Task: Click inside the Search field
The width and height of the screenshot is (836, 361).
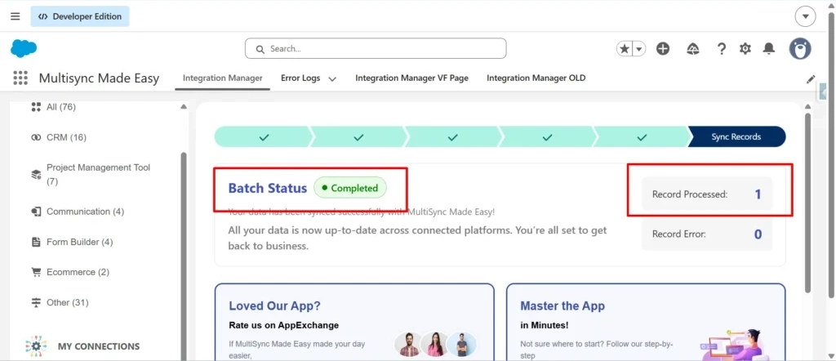Action: click(376, 48)
